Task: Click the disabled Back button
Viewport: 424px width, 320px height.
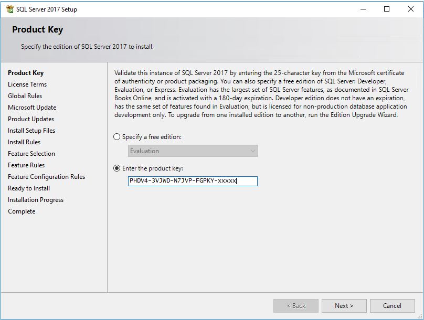Action: (295, 306)
